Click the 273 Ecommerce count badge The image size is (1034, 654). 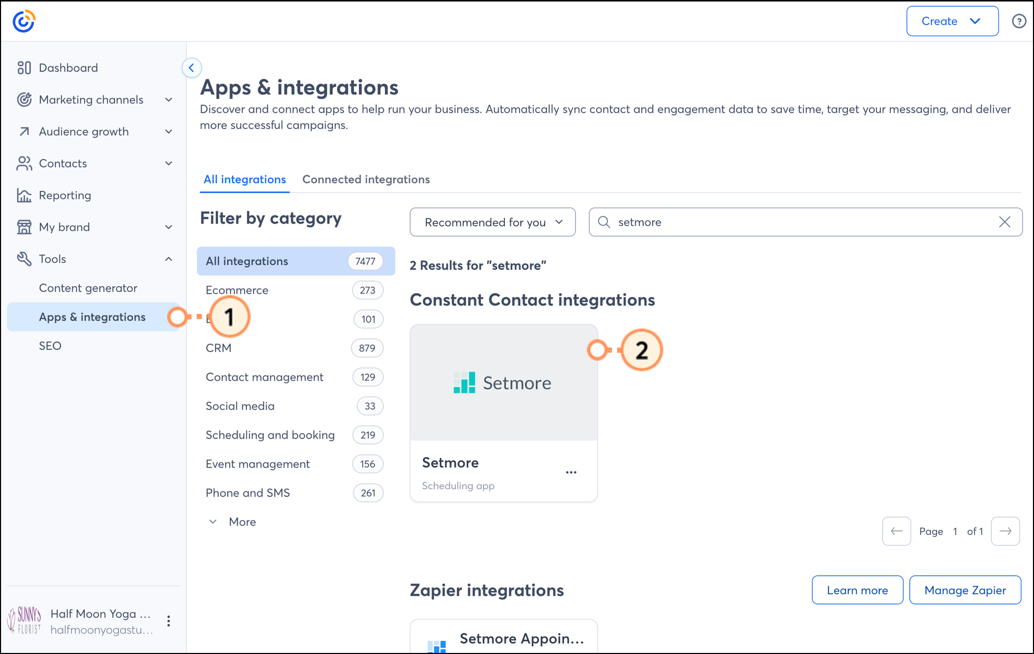click(x=368, y=290)
